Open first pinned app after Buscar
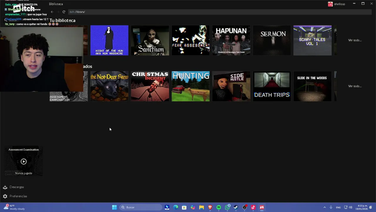This screenshot has width=376, height=212. (167, 207)
